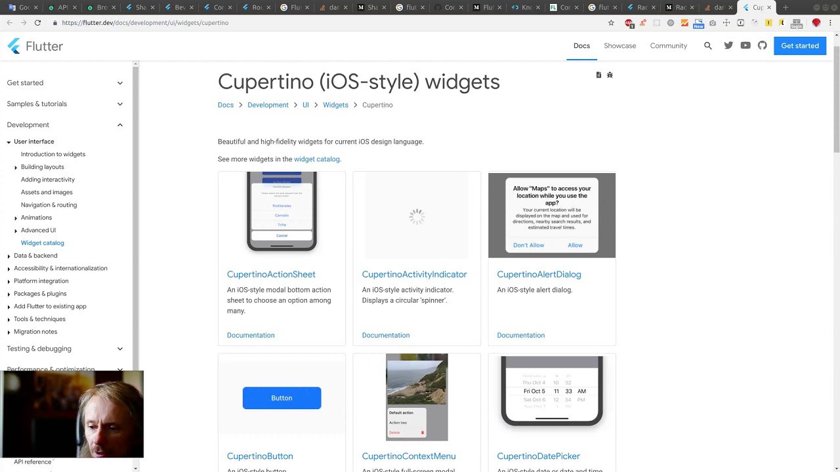The height and width of the screenshot is (472, 840).
Task: Open CupertinoActionSheet Documentation link
Action: [251, 335]
